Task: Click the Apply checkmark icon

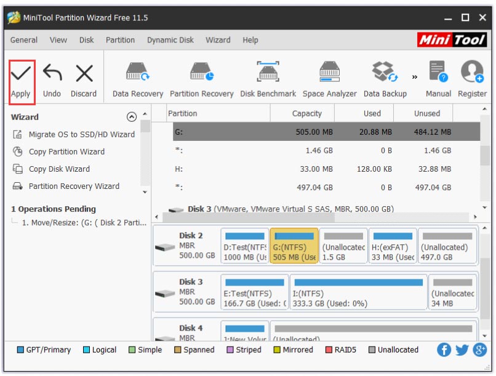Action: pyautogui.click(x=21, y=73)
